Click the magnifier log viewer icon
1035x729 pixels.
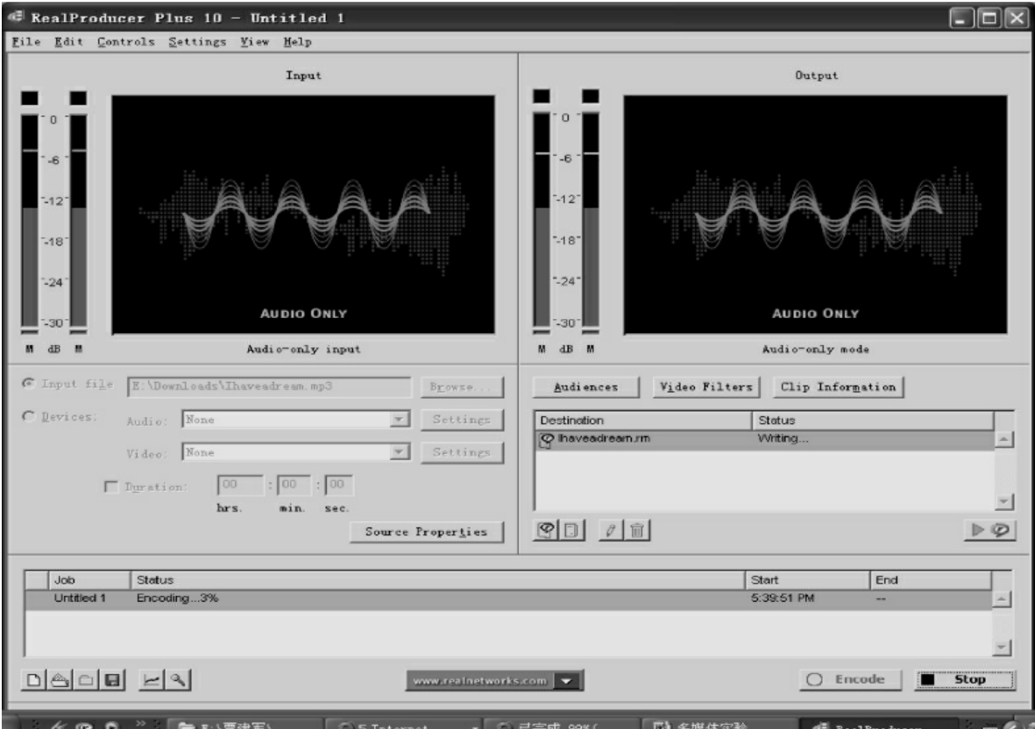(175, 679)
